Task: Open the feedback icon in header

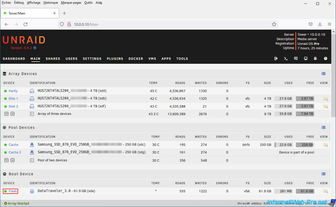Action: click(x=296, y=59)
